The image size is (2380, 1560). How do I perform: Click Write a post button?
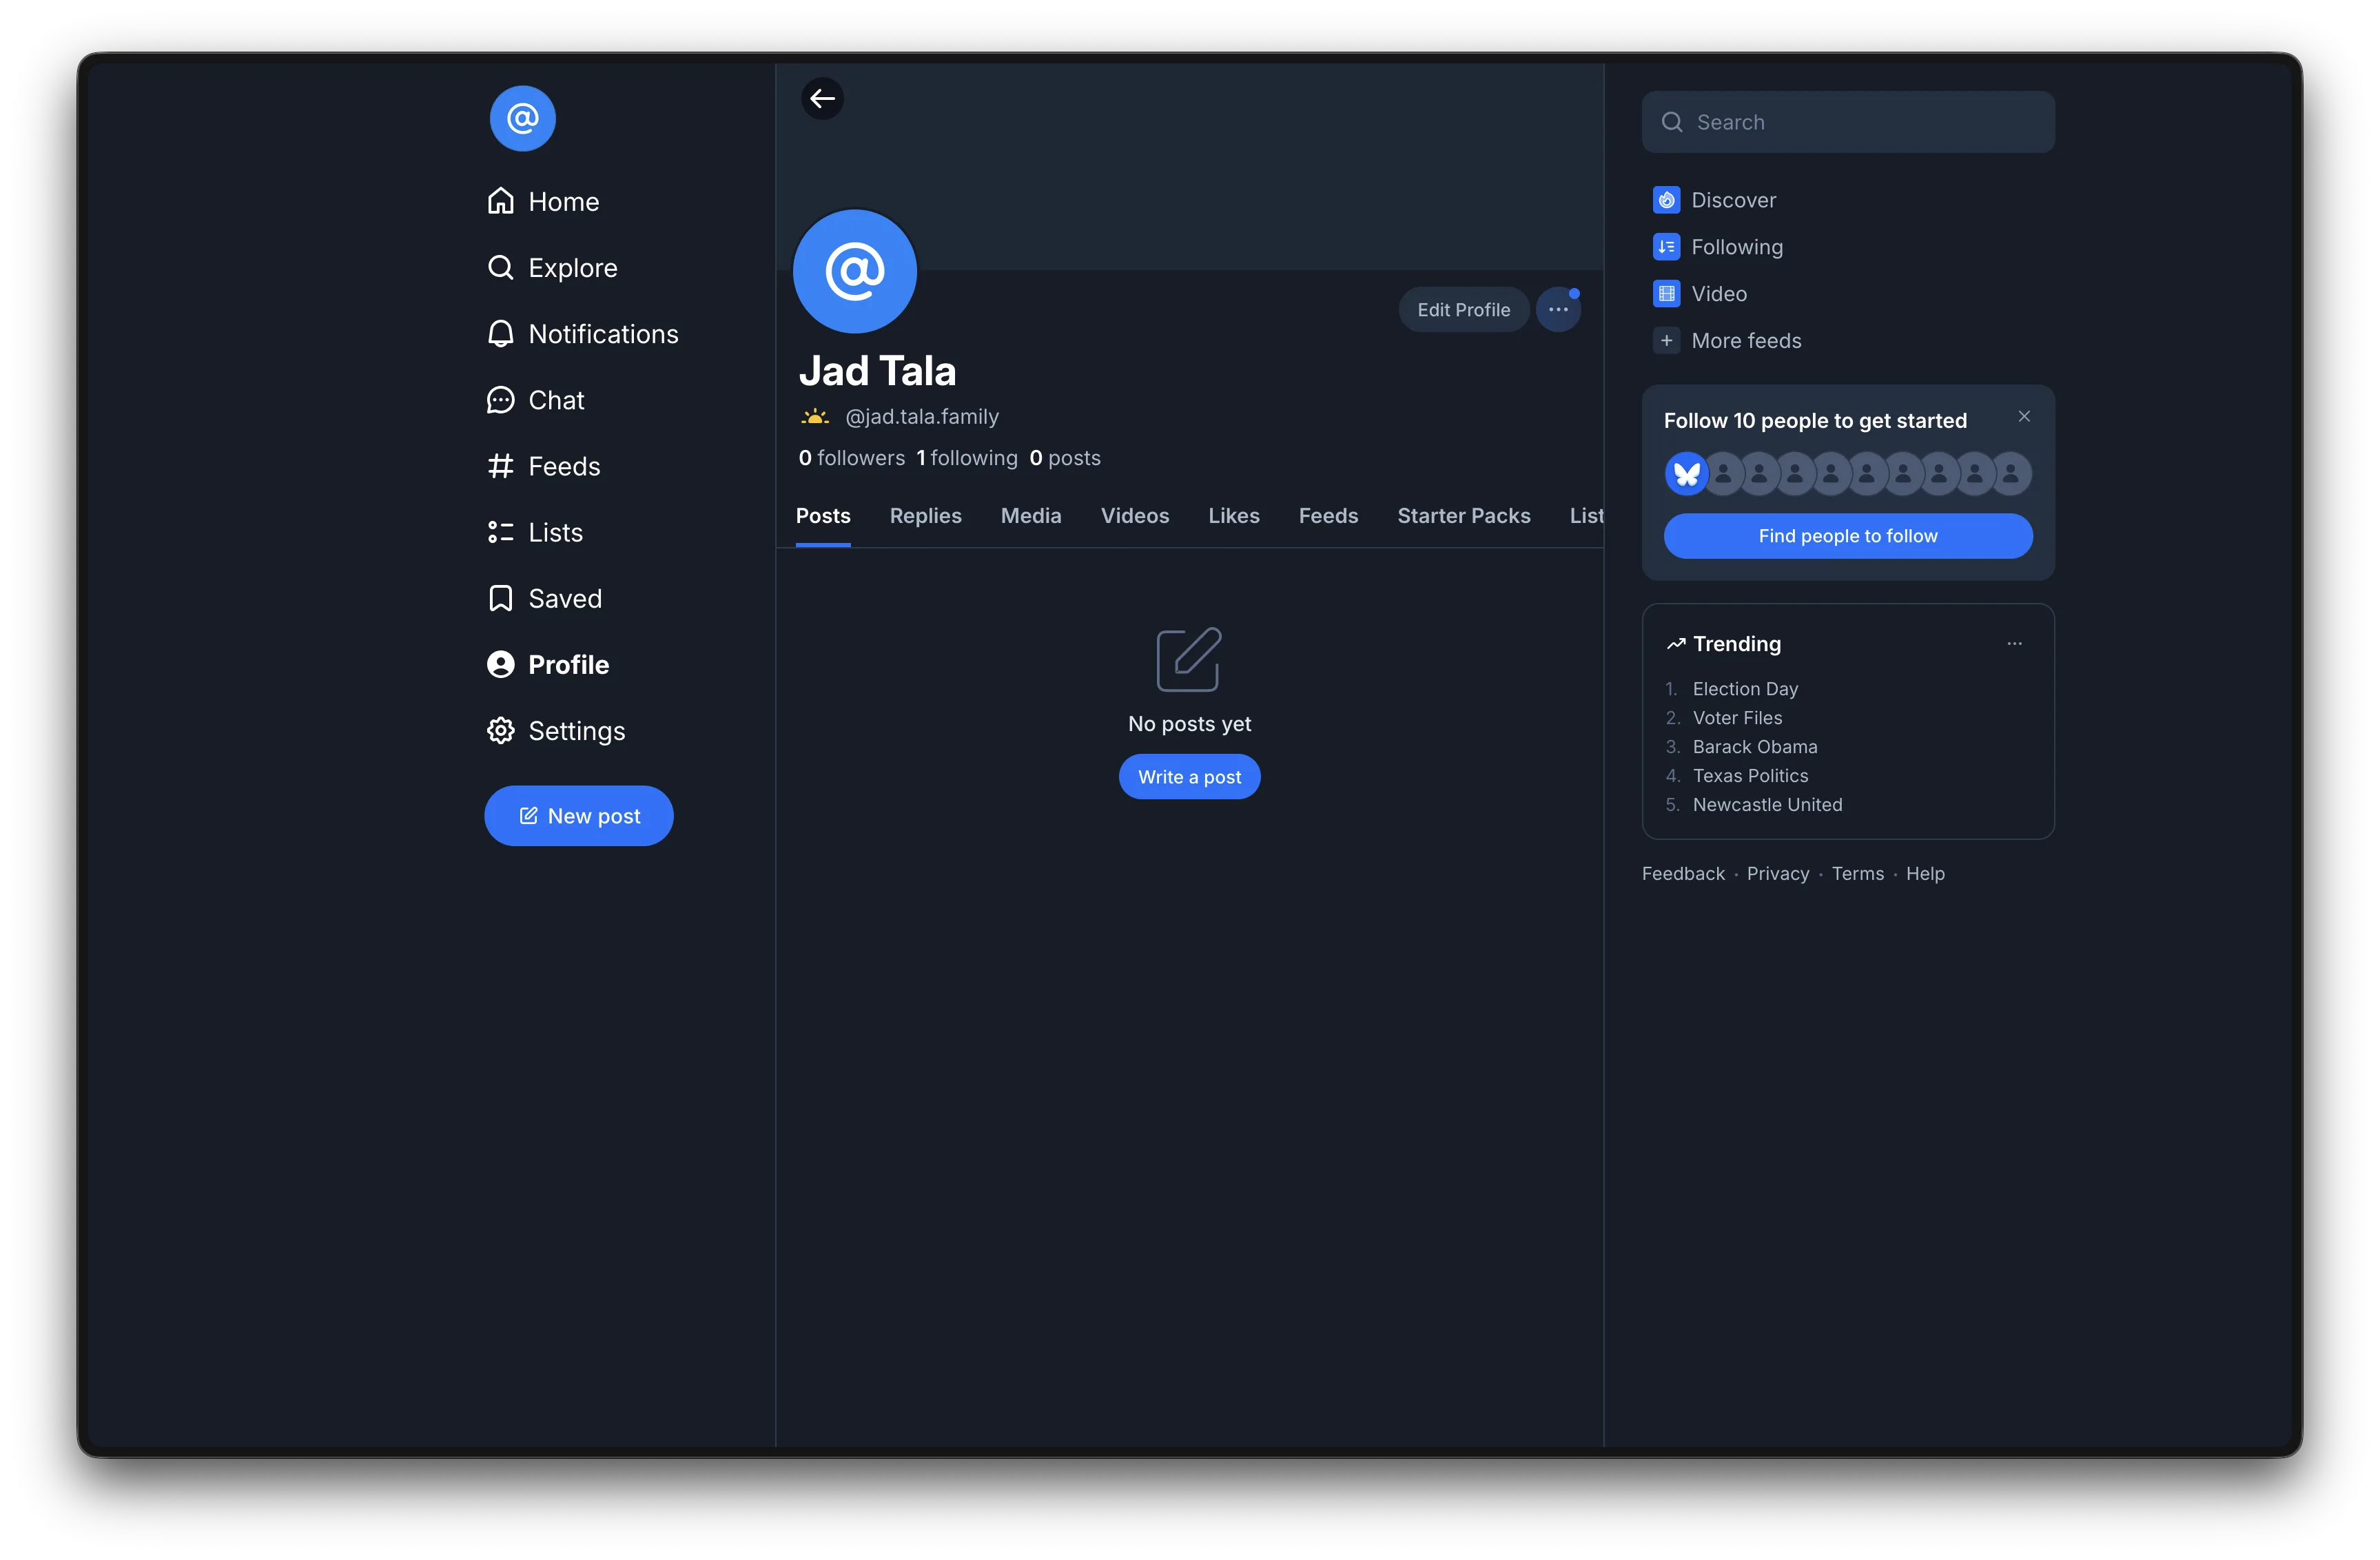[x=1189, y=777]
